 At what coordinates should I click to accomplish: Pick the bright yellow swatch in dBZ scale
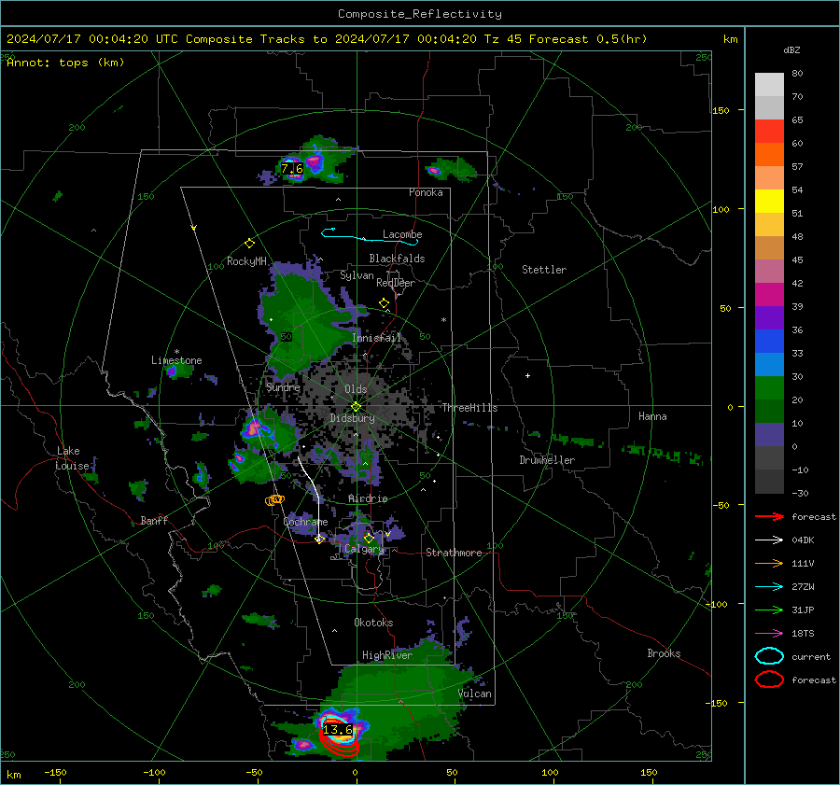click(769, 201)
